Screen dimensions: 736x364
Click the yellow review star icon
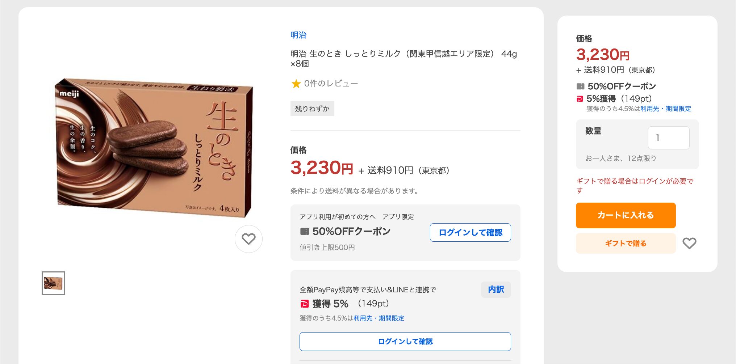pyautogui.click(x=296, y=84)
